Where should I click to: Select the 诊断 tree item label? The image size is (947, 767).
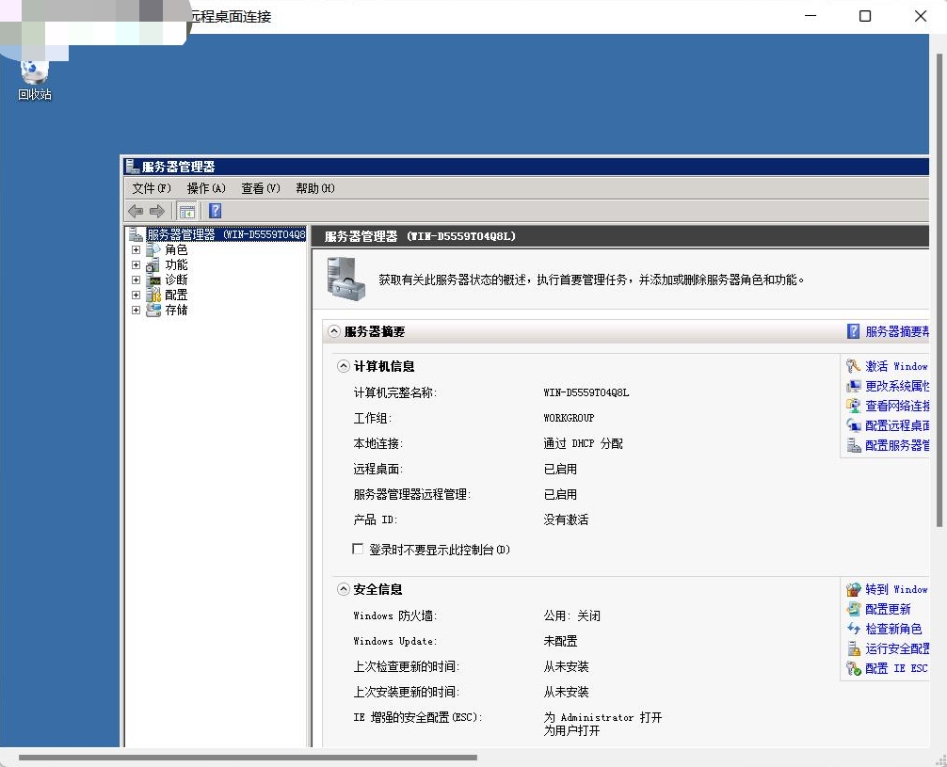point(176,280)
